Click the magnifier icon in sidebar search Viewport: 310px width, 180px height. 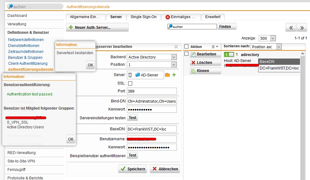pyautogui.click(x=11, y=6)
